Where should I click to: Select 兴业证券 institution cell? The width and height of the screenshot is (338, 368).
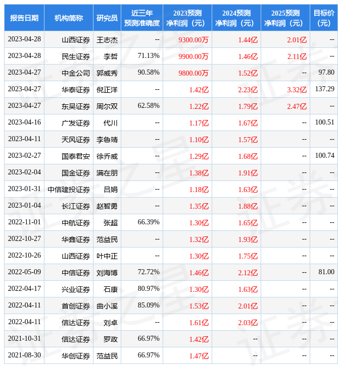[68, 290]
